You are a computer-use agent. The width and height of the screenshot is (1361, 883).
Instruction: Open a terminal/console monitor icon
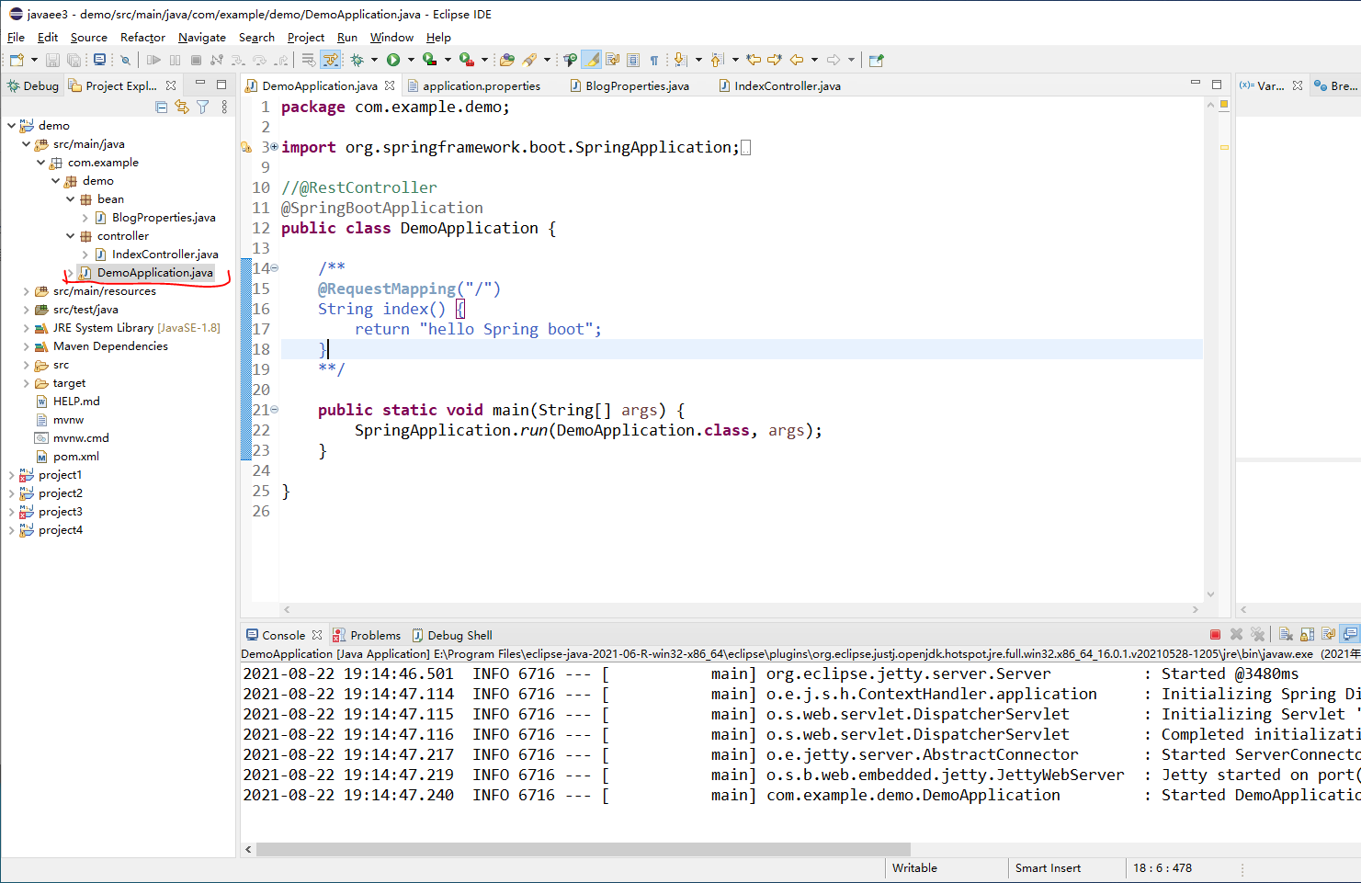click(x=99, y=60)
